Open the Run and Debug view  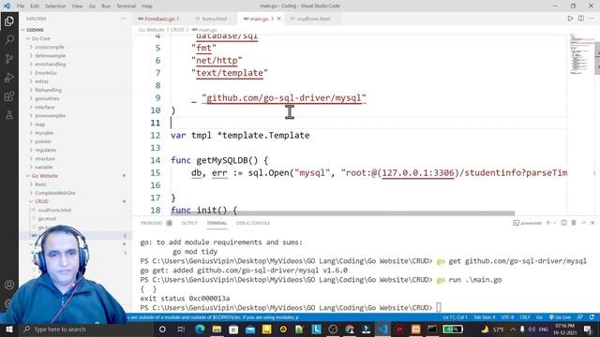pos(9,77)
